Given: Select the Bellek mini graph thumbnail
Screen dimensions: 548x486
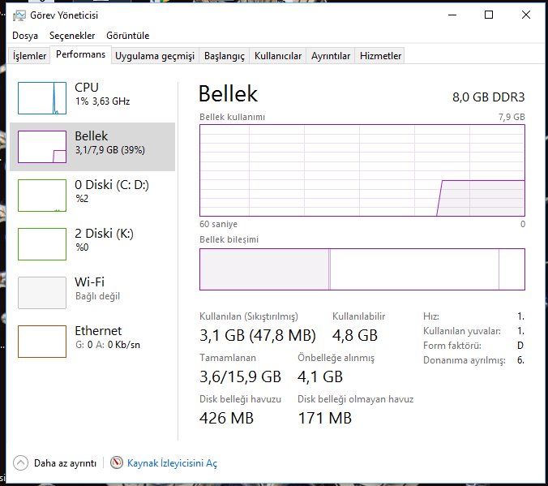Looking at the screenshot, I should click(x=42, y=147).
